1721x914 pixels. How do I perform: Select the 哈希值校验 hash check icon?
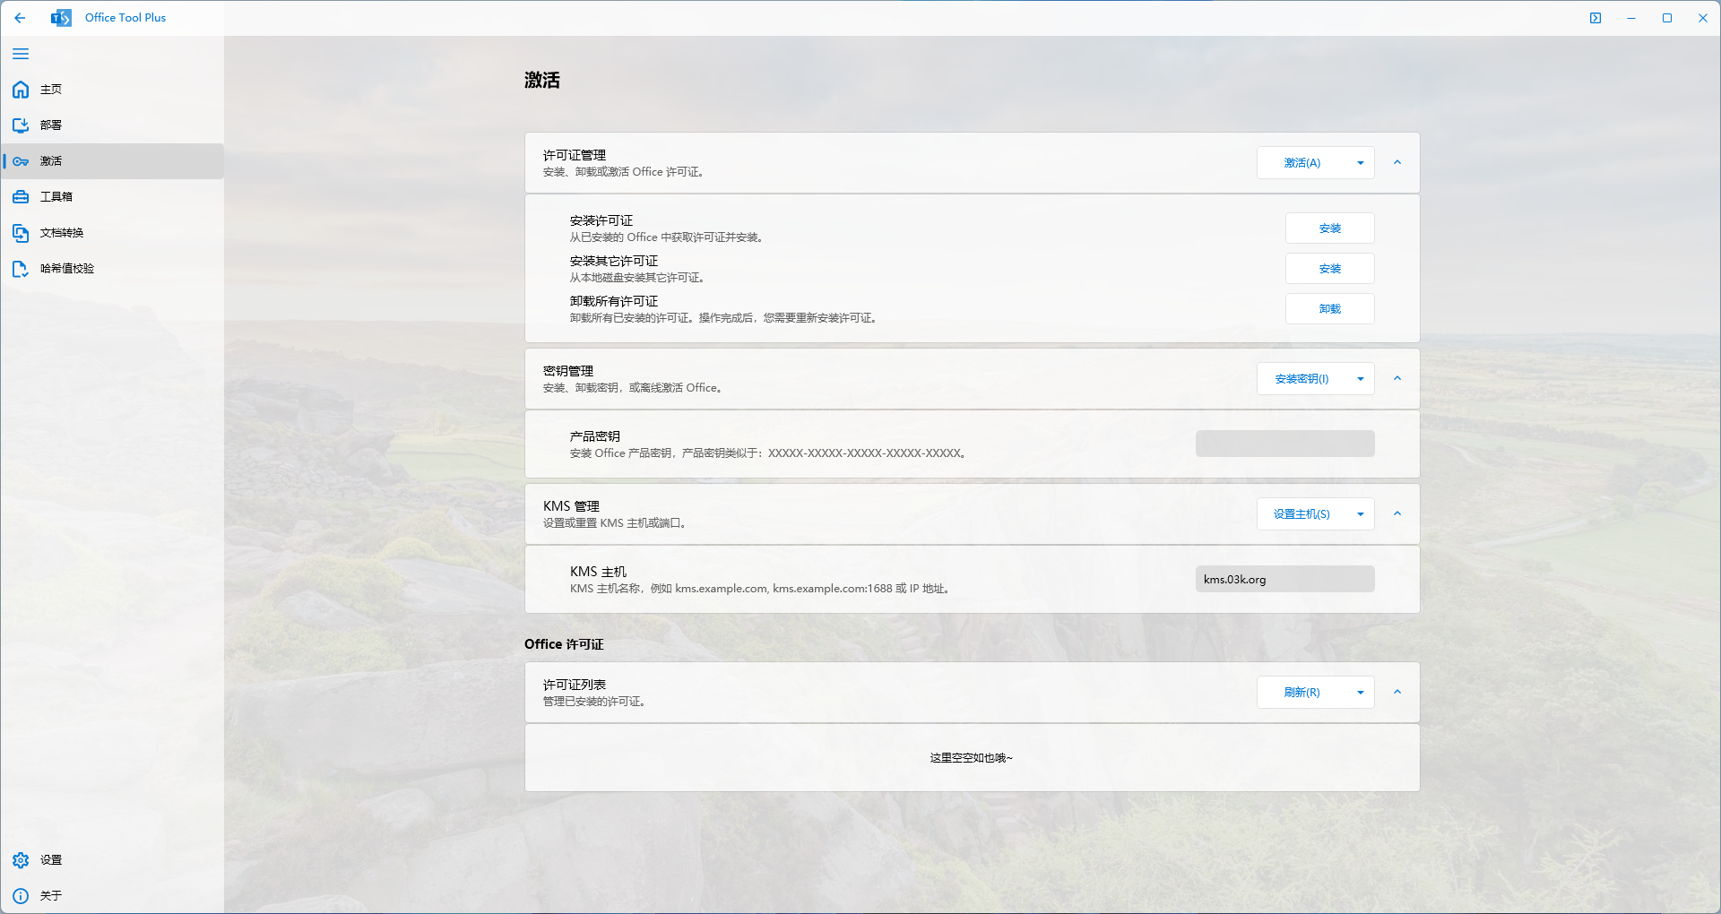point(20,268)
